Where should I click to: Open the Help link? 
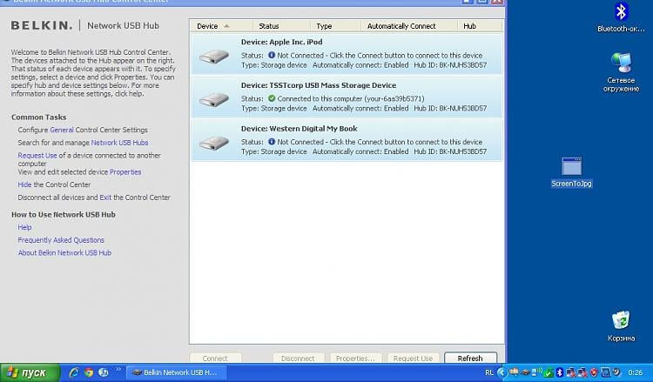tap(24, 227)
